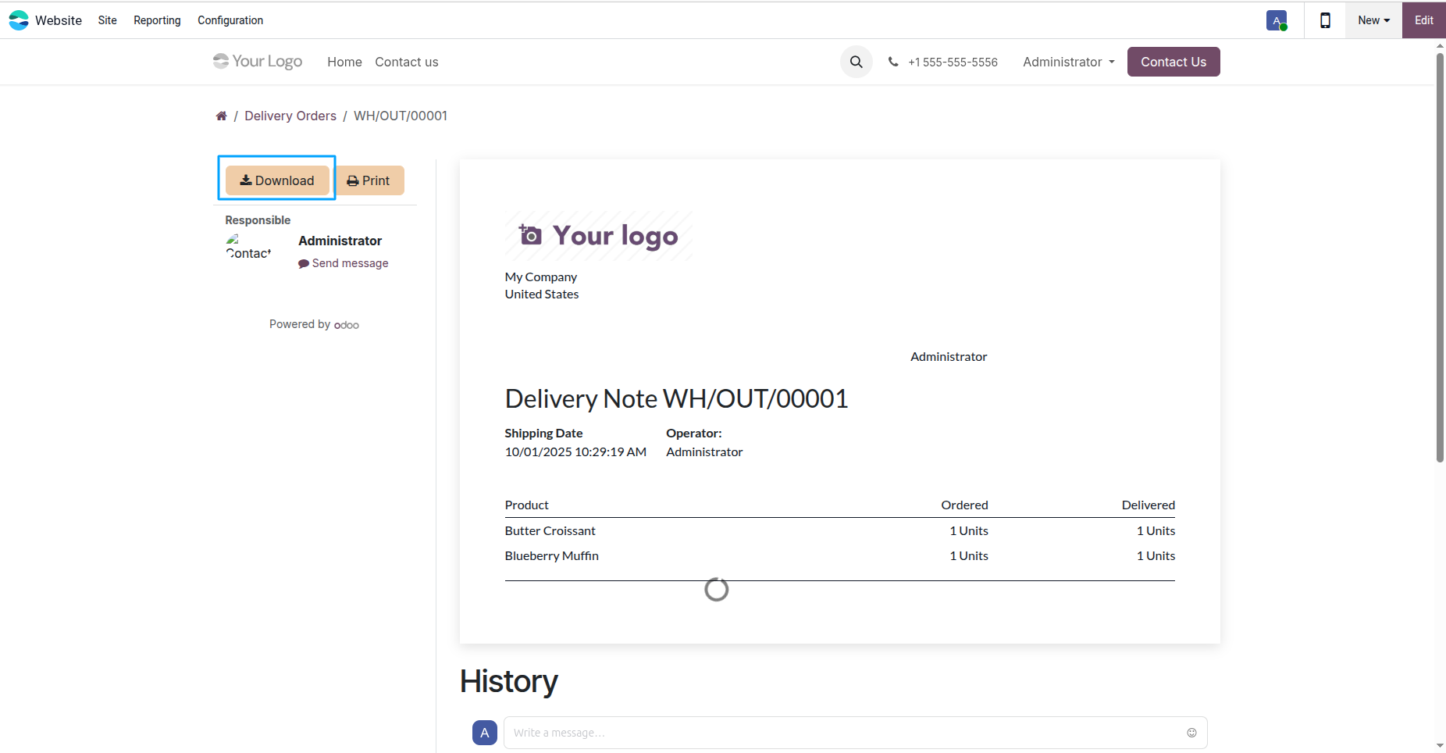Open the Reporting menu
Image resolution: width=1446 pixels, height=753 pixels.
coord(157,20)
